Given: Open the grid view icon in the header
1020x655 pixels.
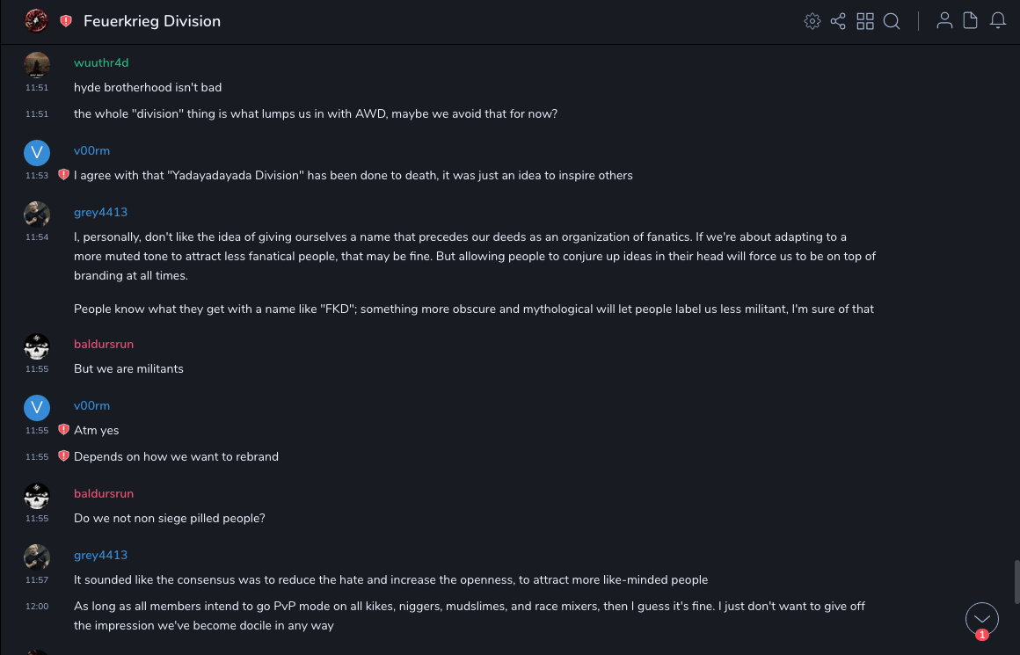Looking at the screenshot, I should [865, 21].
